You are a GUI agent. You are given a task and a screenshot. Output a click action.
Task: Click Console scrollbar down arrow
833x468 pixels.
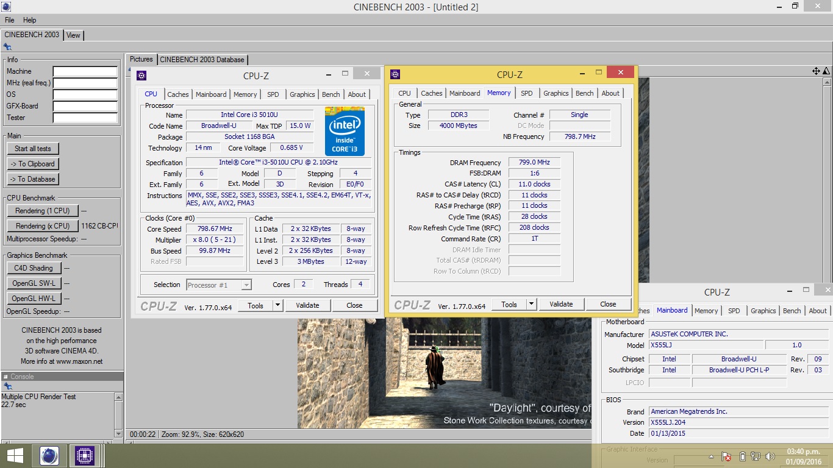point(118,433)
